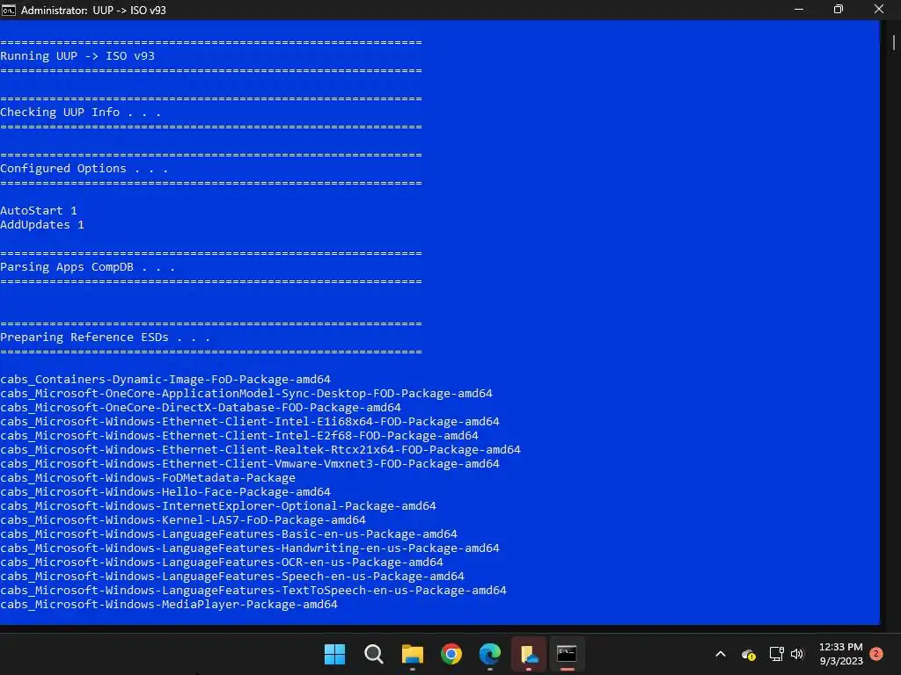Open the Windows Start menu
Screen dimensions: 901x675
(x=335, y=654)
